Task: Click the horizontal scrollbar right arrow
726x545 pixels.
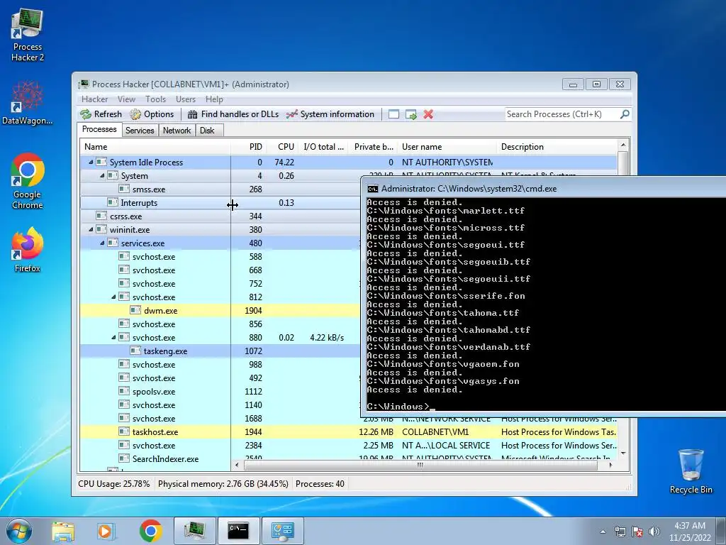Action: coord(610,465)
